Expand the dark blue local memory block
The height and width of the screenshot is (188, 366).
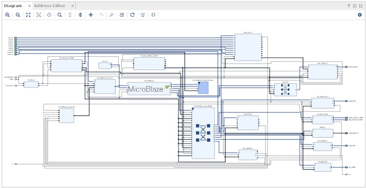pos(199,83)
